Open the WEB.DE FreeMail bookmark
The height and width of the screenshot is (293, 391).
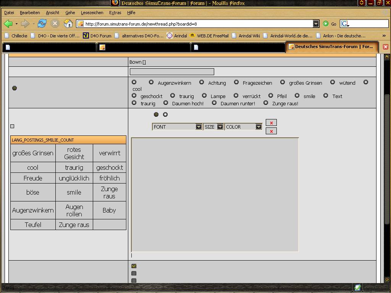tap(209, 36)
